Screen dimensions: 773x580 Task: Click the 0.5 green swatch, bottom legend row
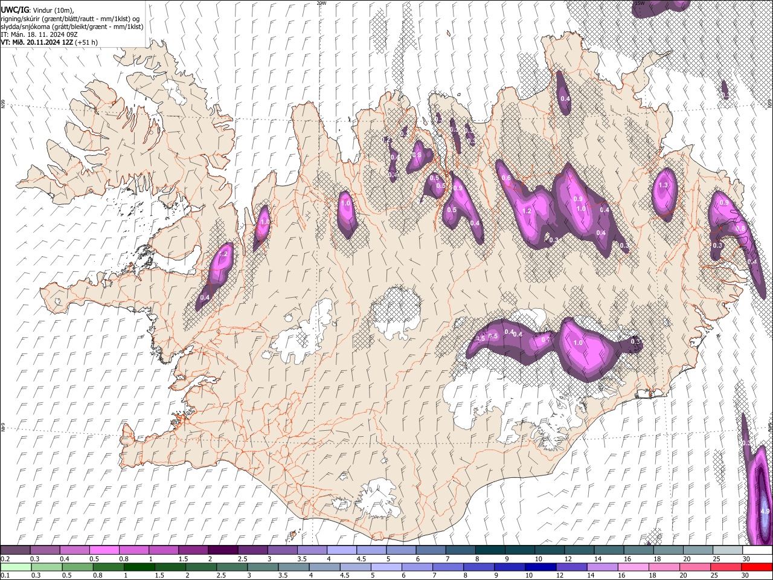point(77,567)
